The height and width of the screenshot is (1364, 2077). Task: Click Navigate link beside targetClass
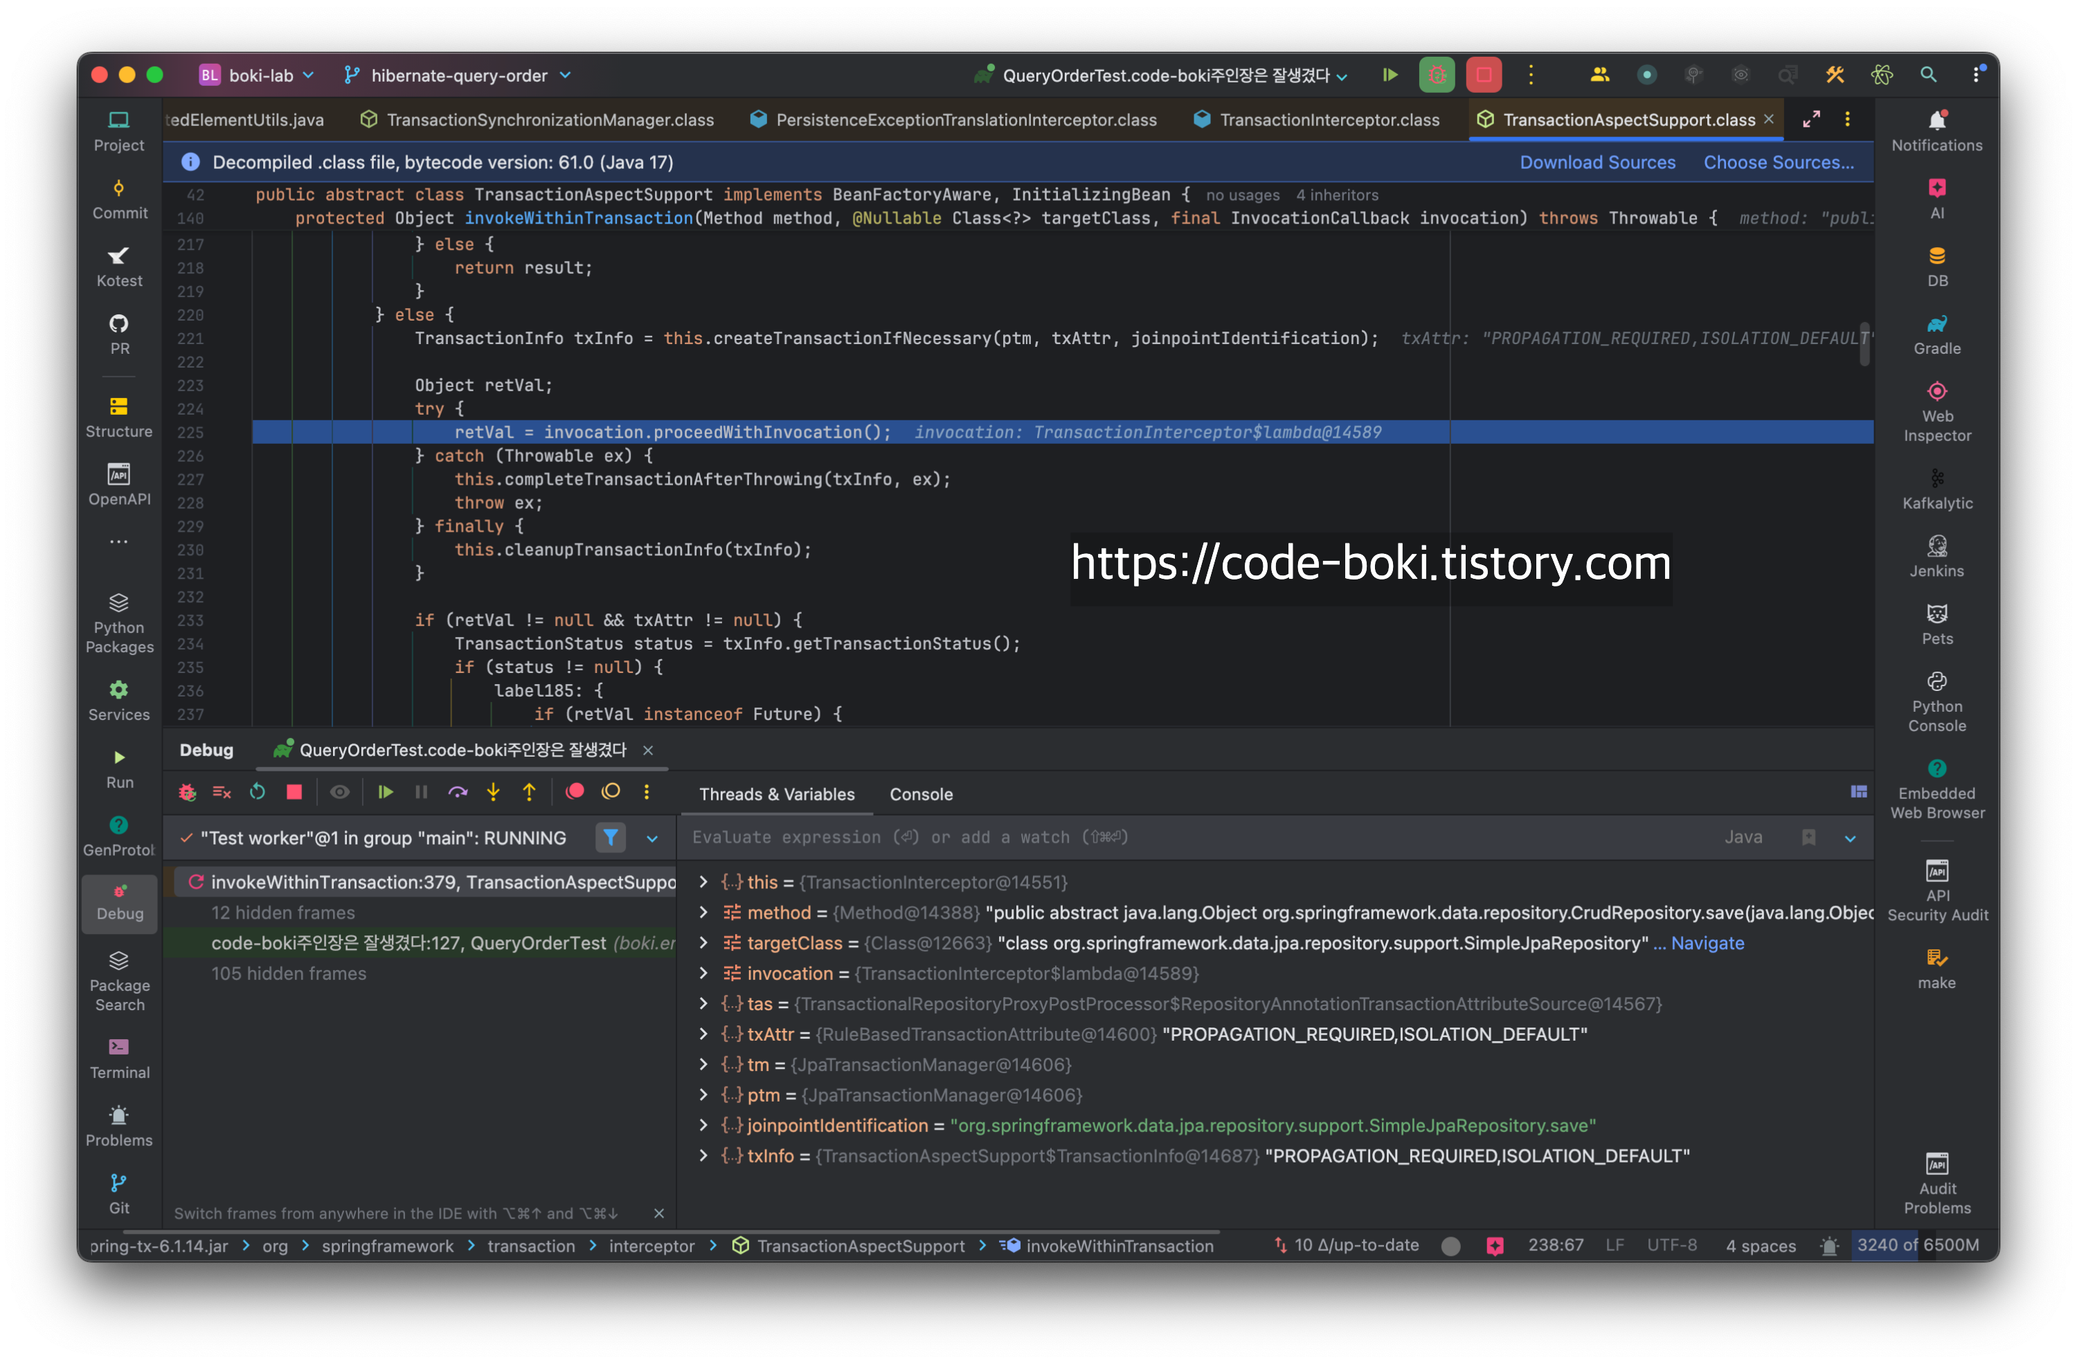click(1707, 942)
